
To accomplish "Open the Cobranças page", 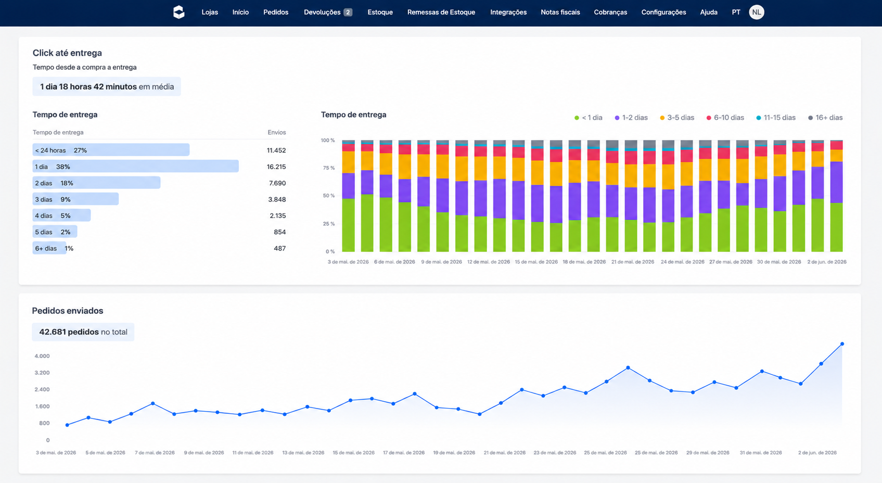I will click(610, 12).
